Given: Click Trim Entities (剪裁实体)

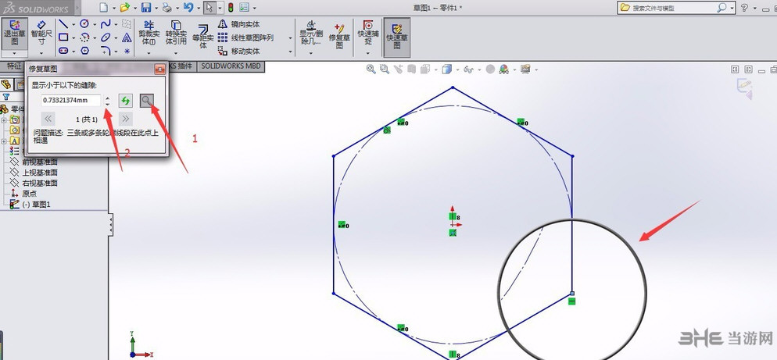Looking at the screenshot, I should point(148,33).
